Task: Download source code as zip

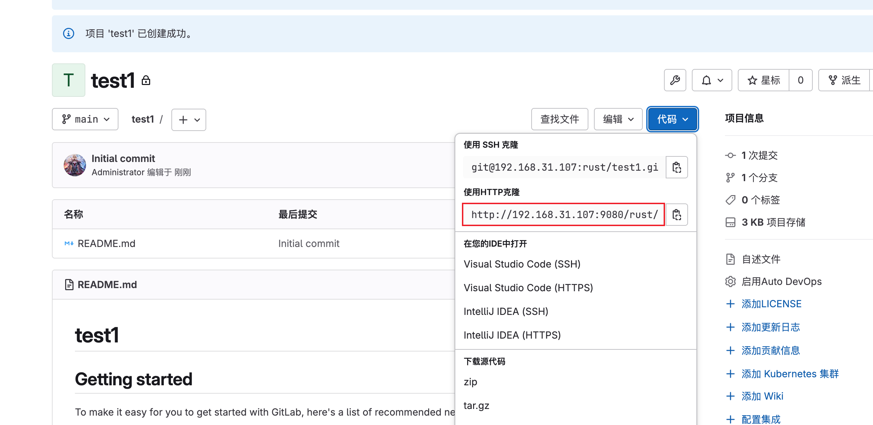Action: point(470,382)
